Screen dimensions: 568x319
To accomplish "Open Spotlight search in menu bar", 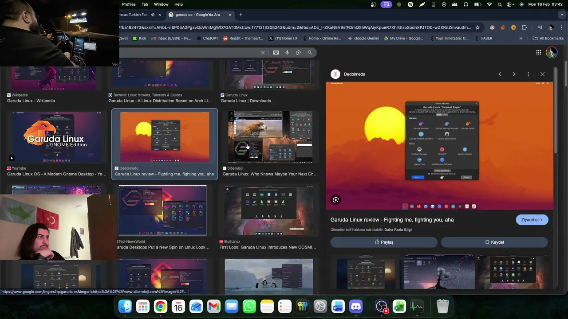I will click(x=500, y=4).
